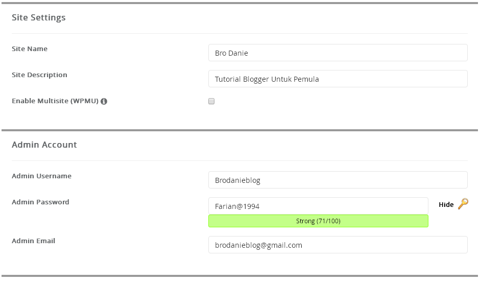Enable the Multisite (WPMU) checkbox
The height and width of the screenshot is (282, 480).
point(211,101)
